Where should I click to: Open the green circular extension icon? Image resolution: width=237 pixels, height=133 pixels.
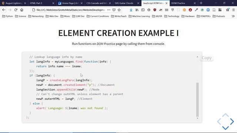202,10
